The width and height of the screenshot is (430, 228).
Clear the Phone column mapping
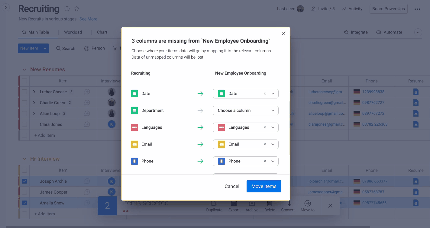(265, 161)
